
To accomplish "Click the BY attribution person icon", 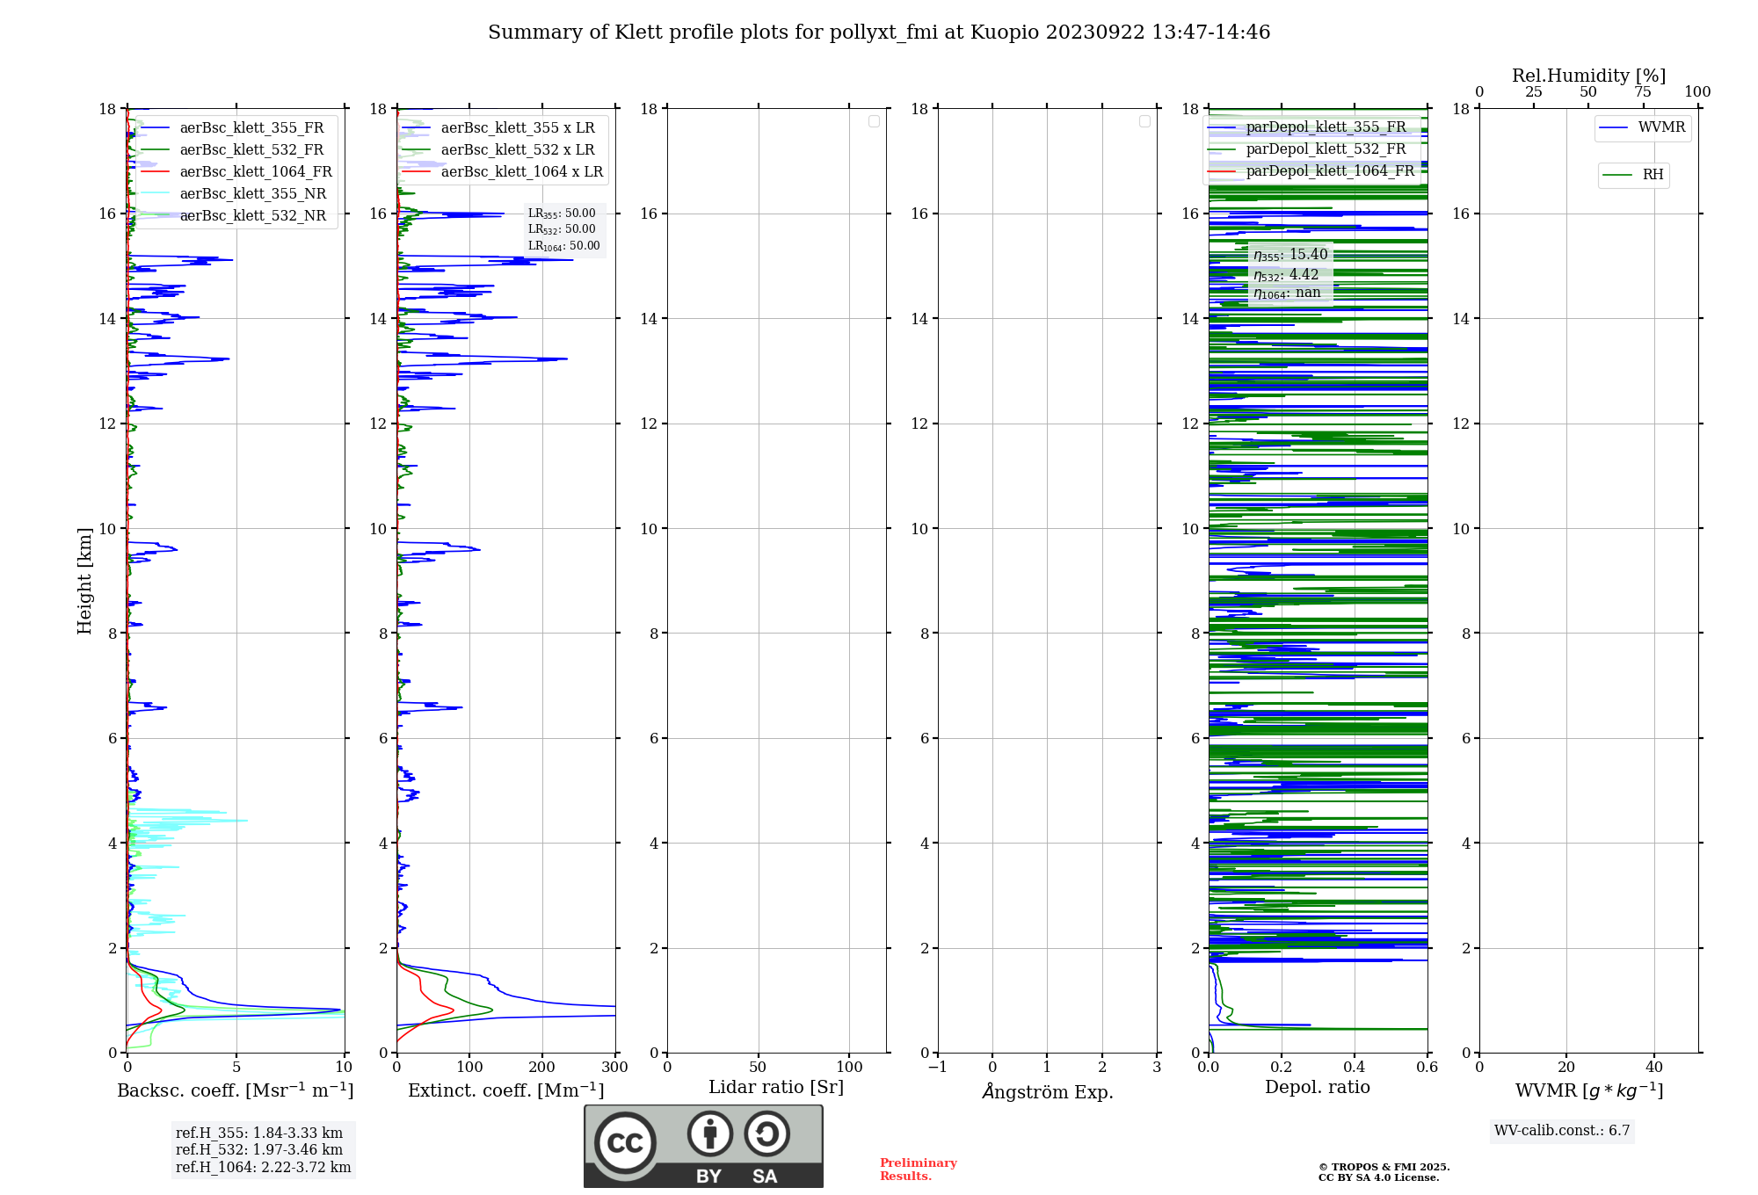I will coord(710,1133).
